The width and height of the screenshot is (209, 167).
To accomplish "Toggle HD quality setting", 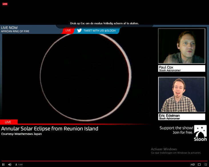I will pos(193,164).
